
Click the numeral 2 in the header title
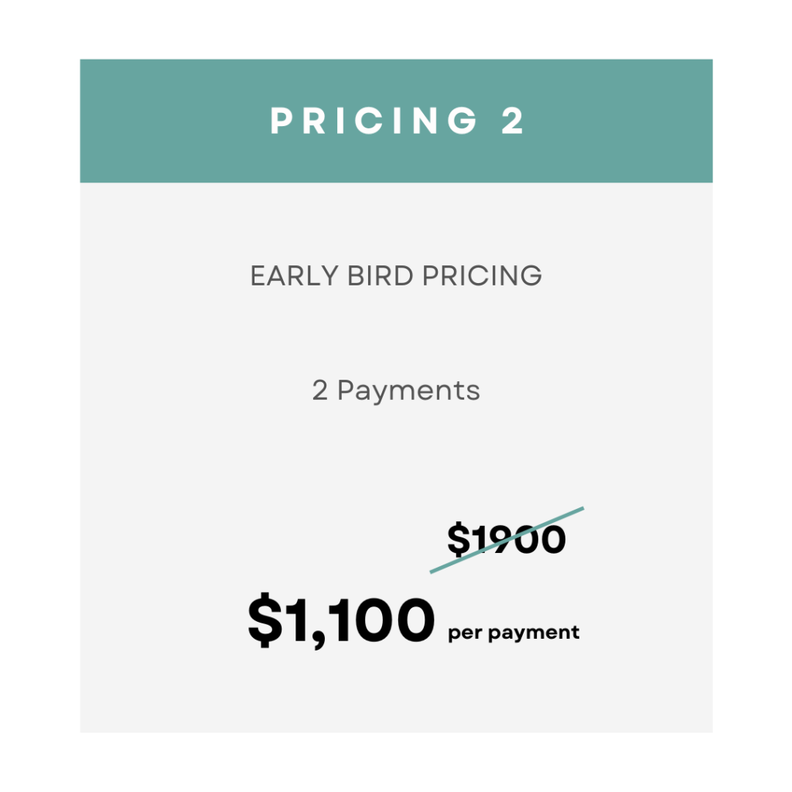[x=513, y=121]
